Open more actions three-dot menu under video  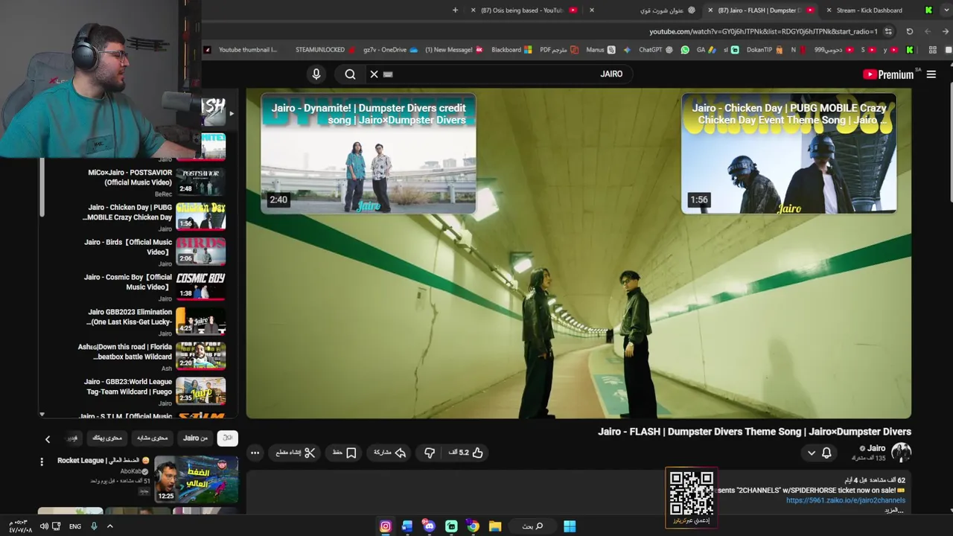[x=255, y=452]
